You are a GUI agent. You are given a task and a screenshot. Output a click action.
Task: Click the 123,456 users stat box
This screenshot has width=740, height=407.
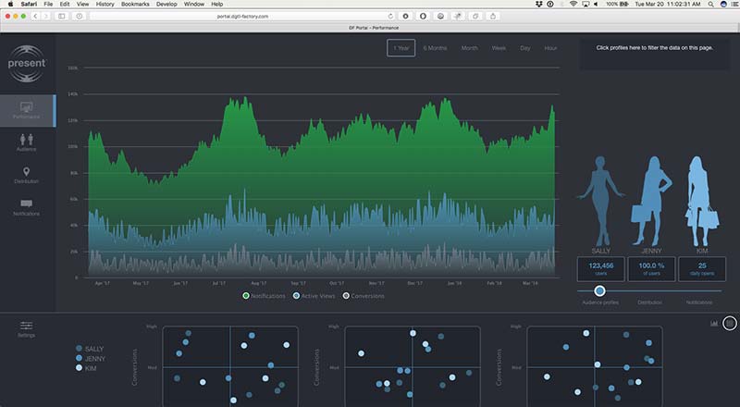click(x=600, y=269)
